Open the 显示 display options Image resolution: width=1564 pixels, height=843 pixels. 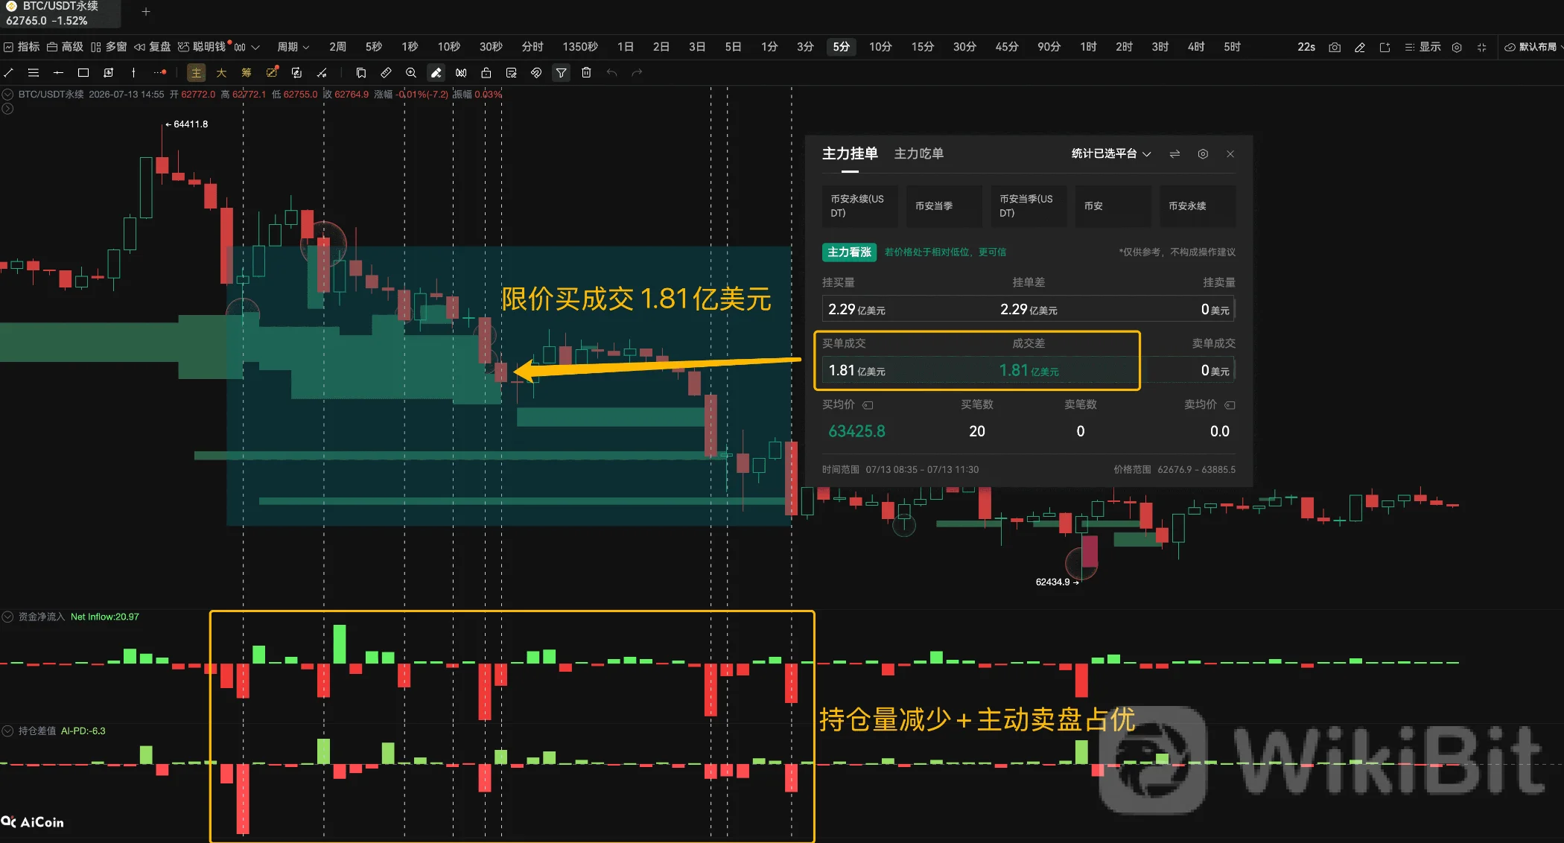click(x=1422, y=47)
